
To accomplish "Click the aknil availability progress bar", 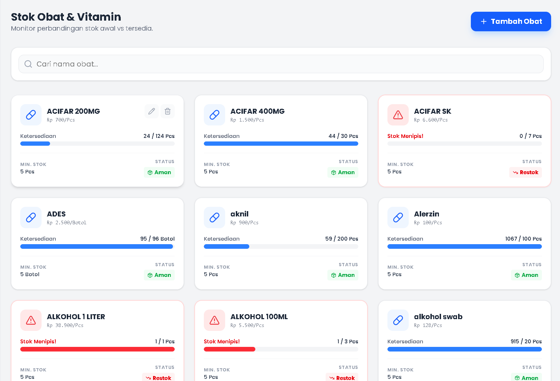I will pyautogui.click(x=281, y=246).
